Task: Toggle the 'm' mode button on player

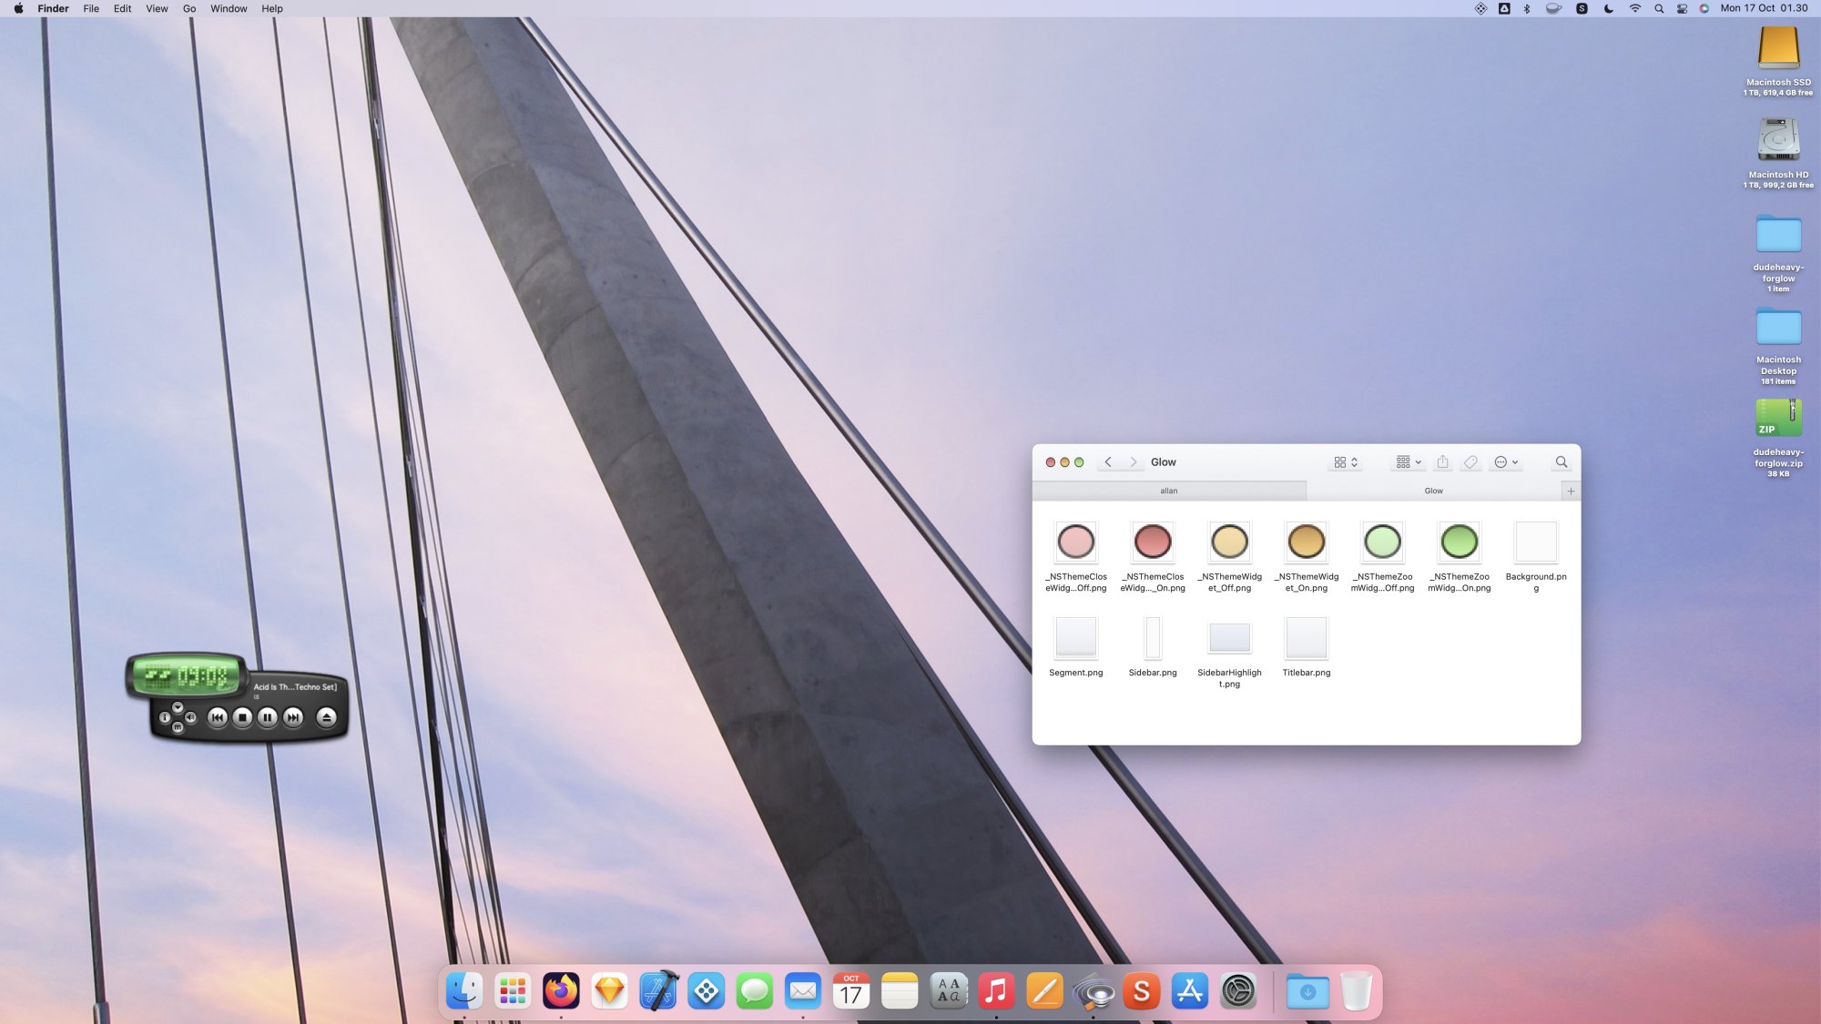Action: pos(178,727)
